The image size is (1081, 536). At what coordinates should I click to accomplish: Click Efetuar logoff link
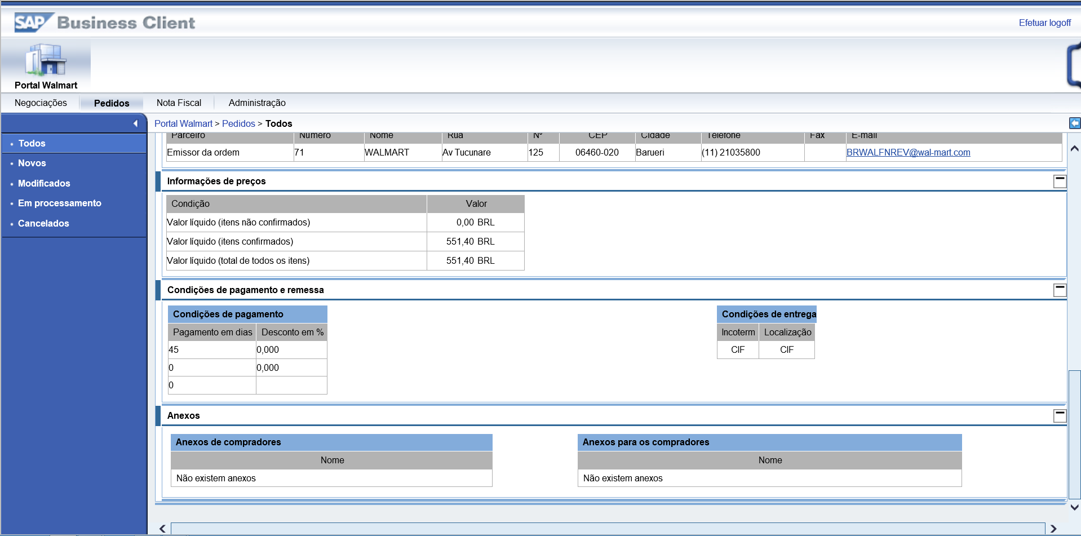1044,23
